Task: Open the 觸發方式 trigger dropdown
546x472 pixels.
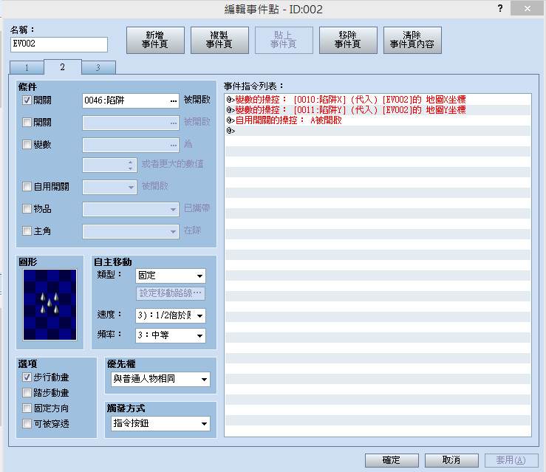Action: tap(160, 423)
